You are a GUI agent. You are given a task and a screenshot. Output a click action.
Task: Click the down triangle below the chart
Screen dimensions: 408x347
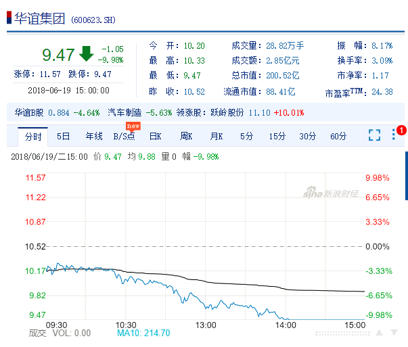pos(394,332)
